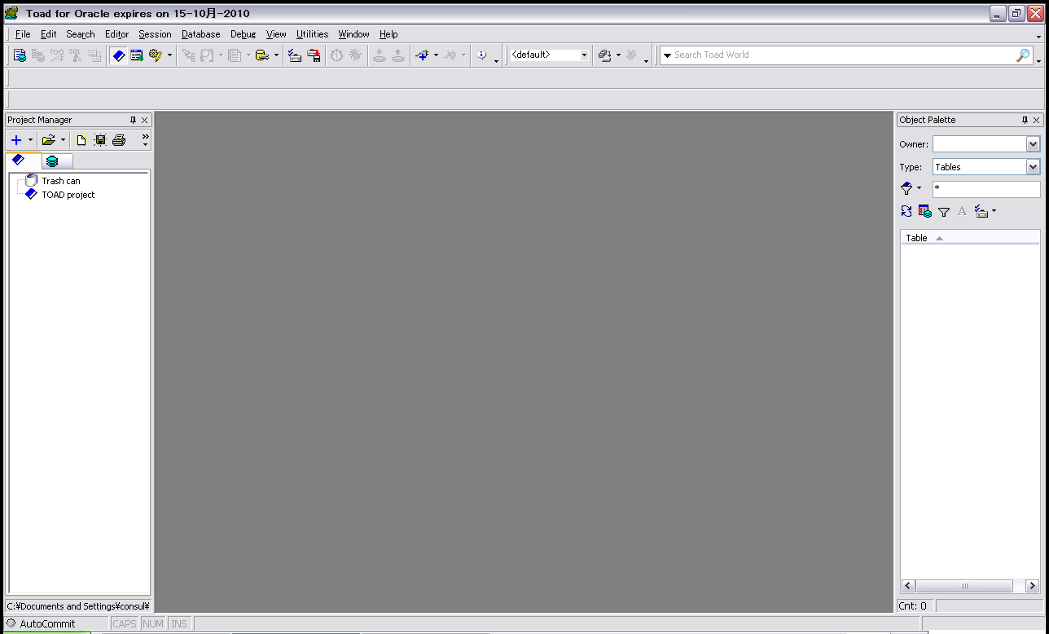Open the Editor menu

117,34
